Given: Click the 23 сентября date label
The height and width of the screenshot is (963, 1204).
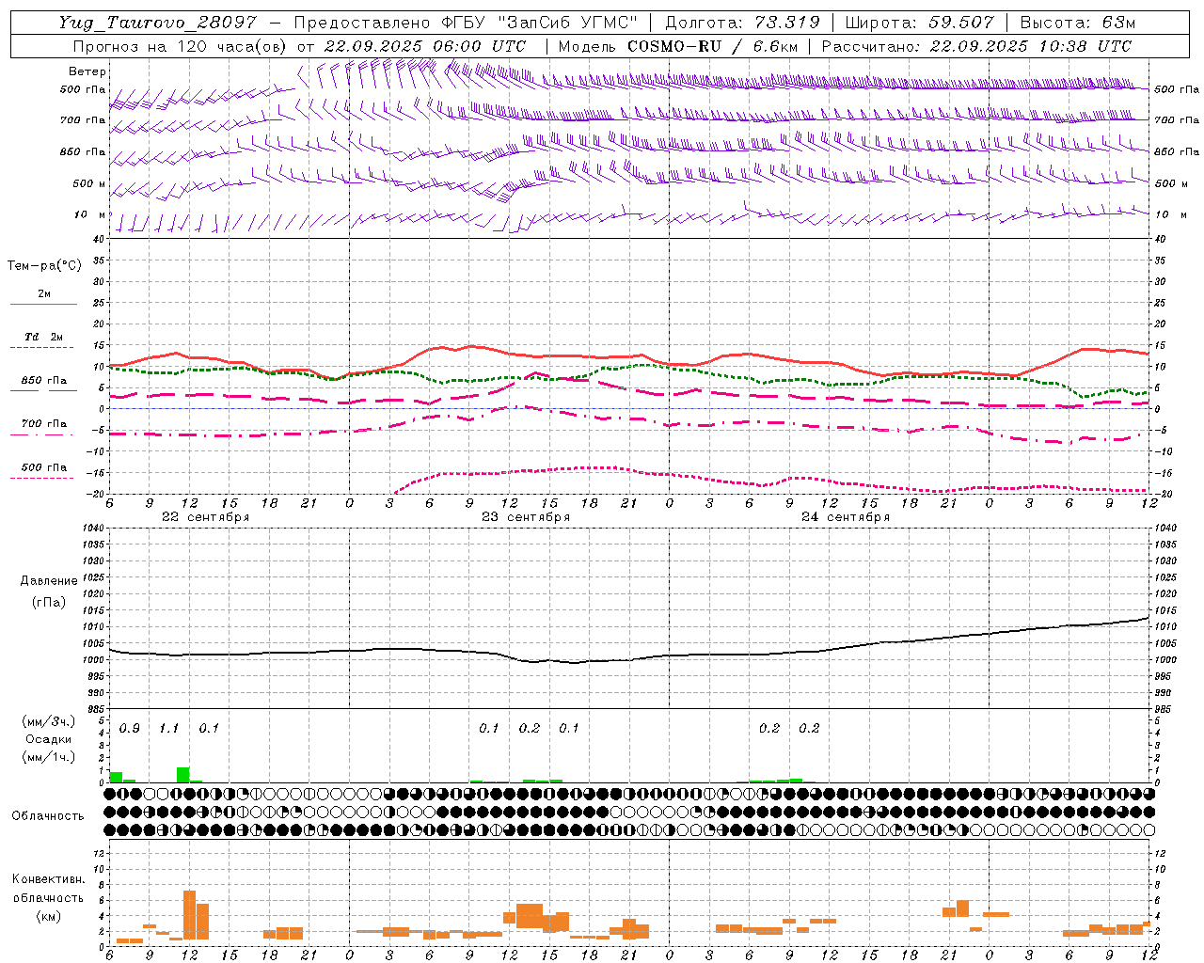Looking at the screenshot, I should pyautogui.click(x=526, y=517).
